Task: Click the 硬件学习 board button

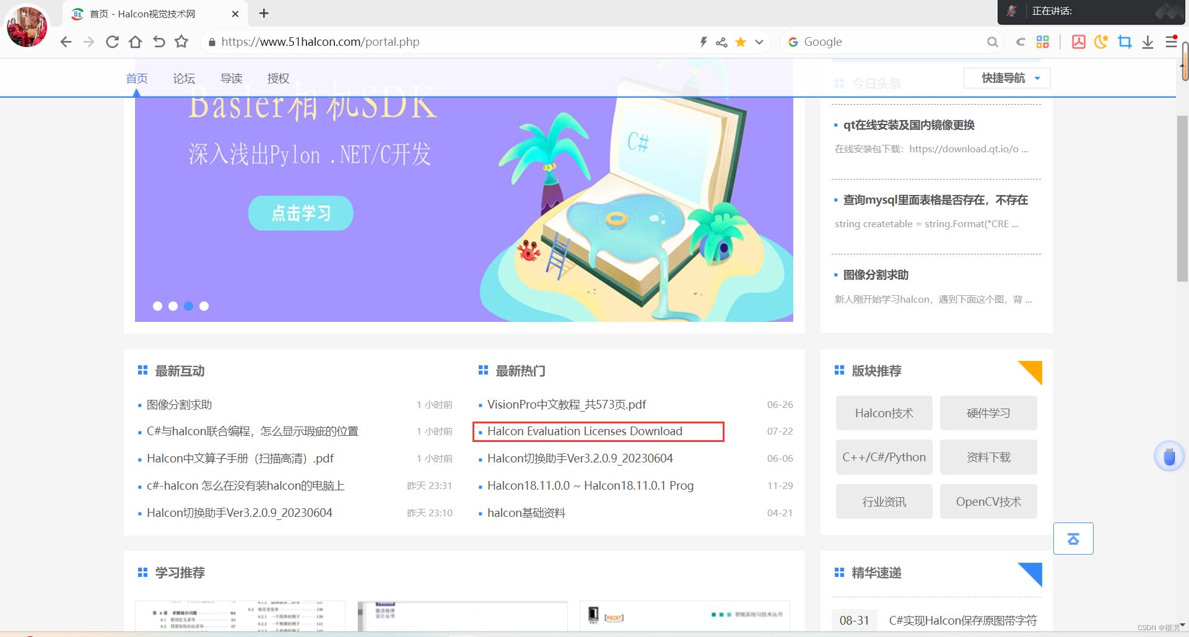Action: point(988,413)
